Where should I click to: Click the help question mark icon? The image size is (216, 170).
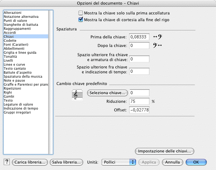point(7,162)
